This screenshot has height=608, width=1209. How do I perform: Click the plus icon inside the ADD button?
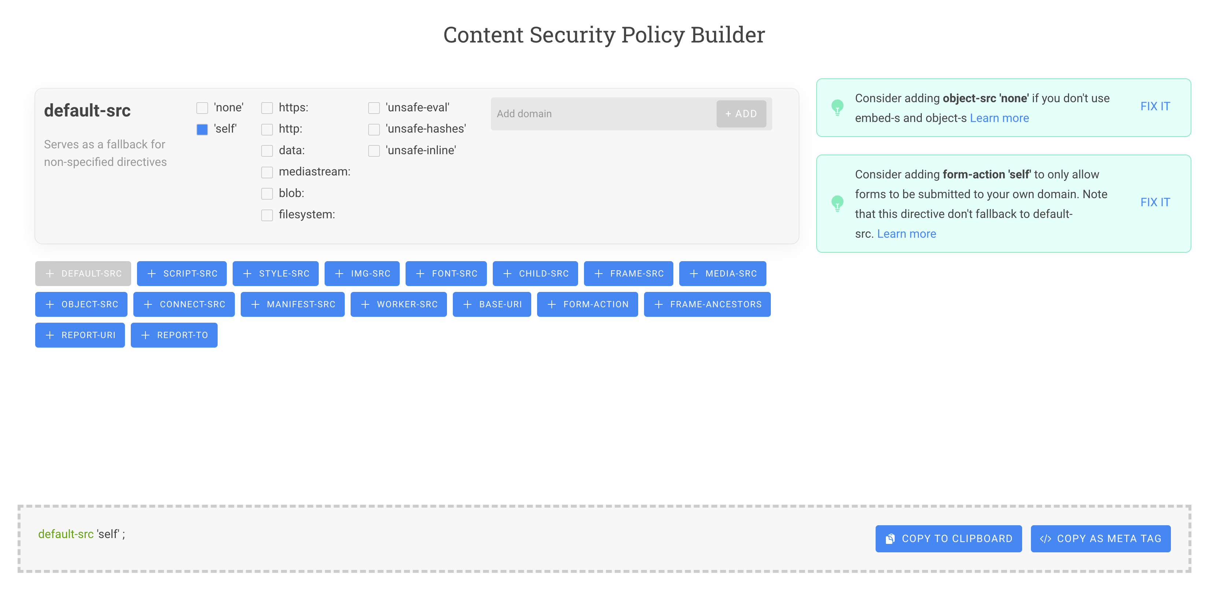(728, 114)
